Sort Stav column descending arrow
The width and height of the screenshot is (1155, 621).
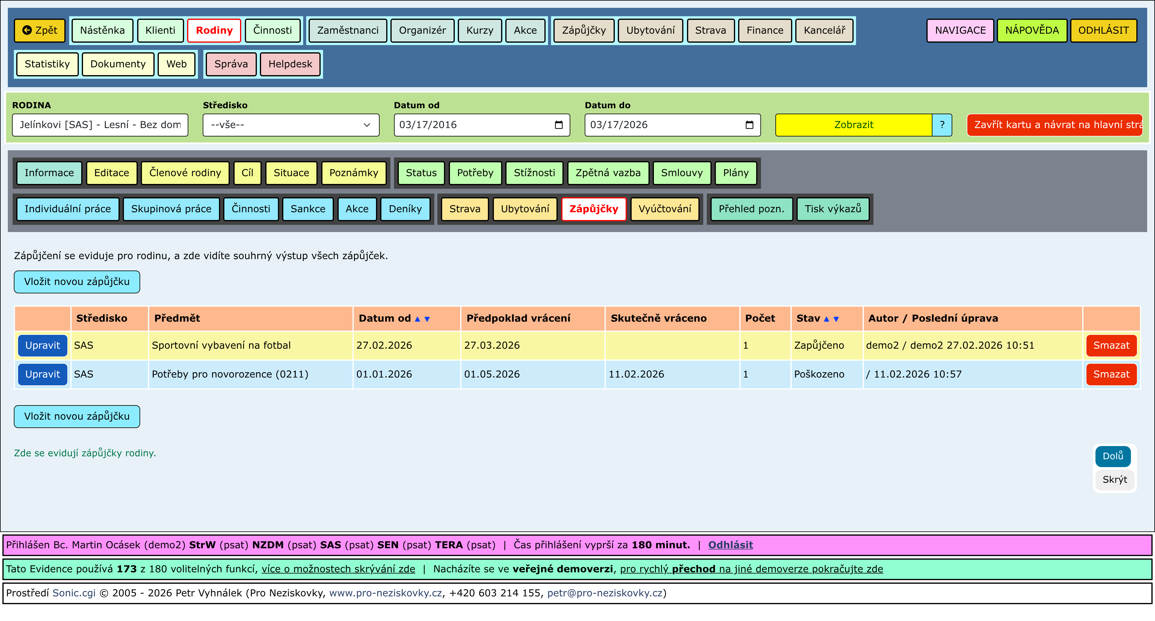point(836,319)
